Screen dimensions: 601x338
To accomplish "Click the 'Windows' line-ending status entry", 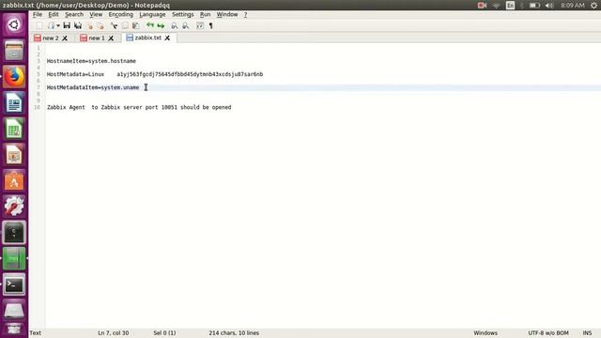I will coord(485,333).
